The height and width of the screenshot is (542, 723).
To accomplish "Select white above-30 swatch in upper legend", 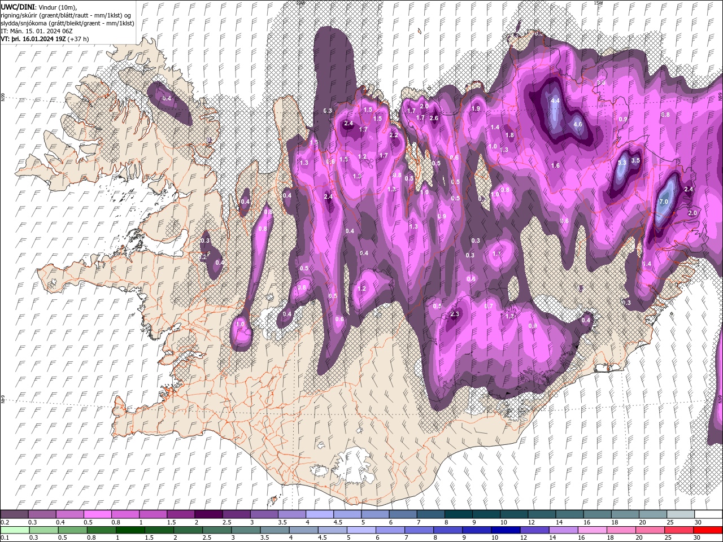I will 707,514.
